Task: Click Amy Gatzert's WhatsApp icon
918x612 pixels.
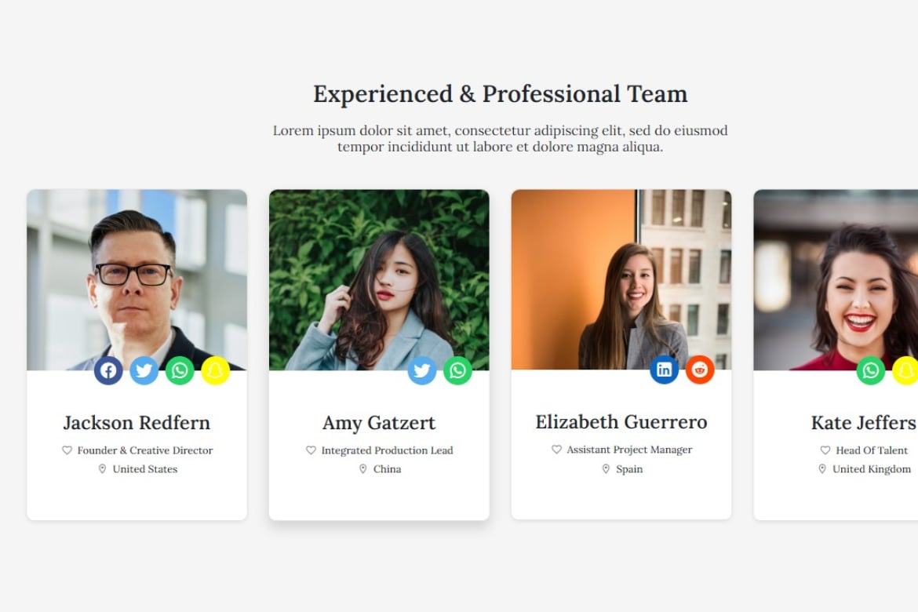Action: [458, 370]
